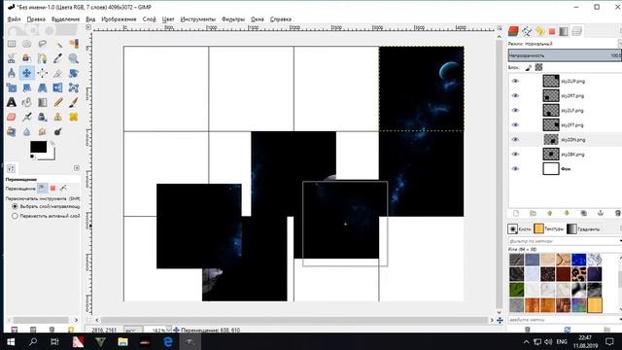Viewport: 622px width, 350px height.
Task: Open the zoom percentage dropdown
Action: 169,330
